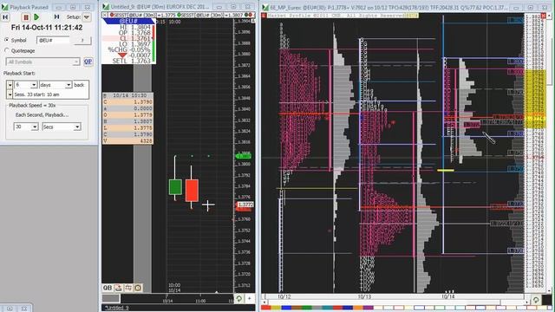Image resolution: width=555 pixels, height=312 pixels.
Task: Click the orange color swatch in palette
Action: pyautogui.click(x=358, y=308)
